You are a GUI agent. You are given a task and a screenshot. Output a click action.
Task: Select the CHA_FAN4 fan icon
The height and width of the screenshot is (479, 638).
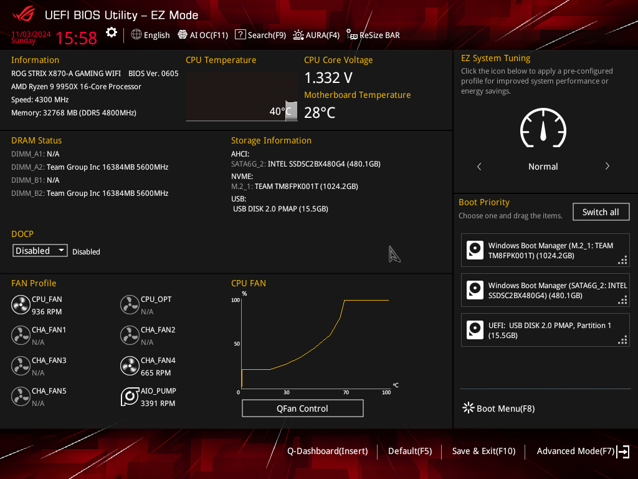pyautogui.click(x=130, y=365)
